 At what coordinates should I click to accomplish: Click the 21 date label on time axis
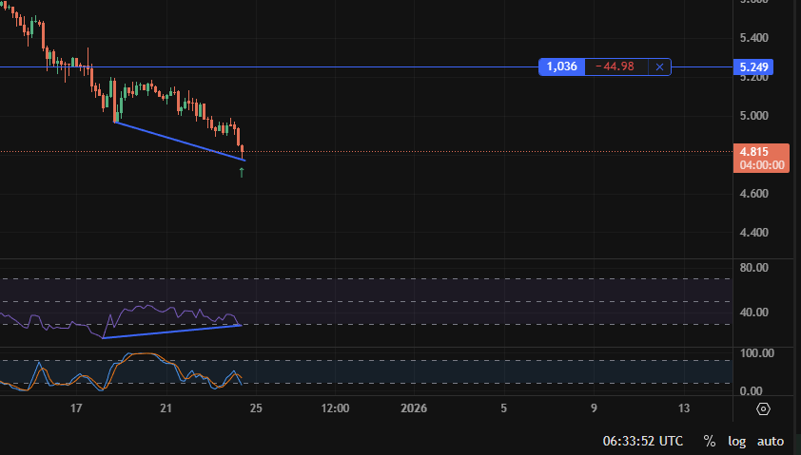point(166,408)
